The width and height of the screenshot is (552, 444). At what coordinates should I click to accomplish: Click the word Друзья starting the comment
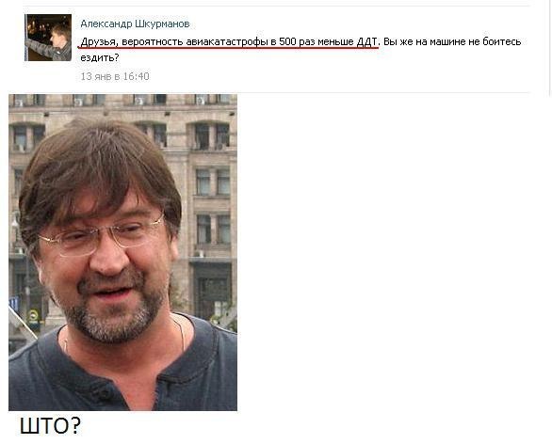[x=98, y=41]
